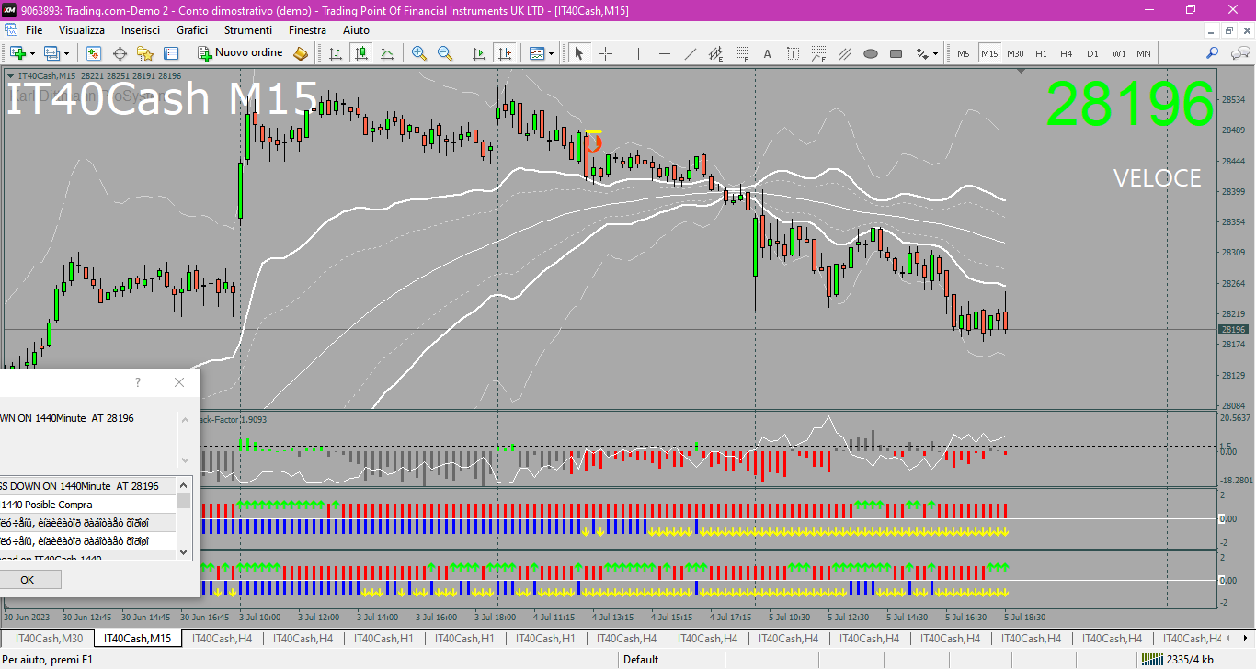Toggle the Terminal panel icon
This screenshot has height=669, width=1256.
point(171,53)
